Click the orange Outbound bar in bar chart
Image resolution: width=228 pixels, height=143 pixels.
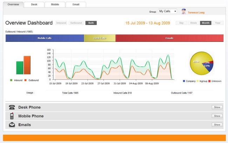pos(27,65)
